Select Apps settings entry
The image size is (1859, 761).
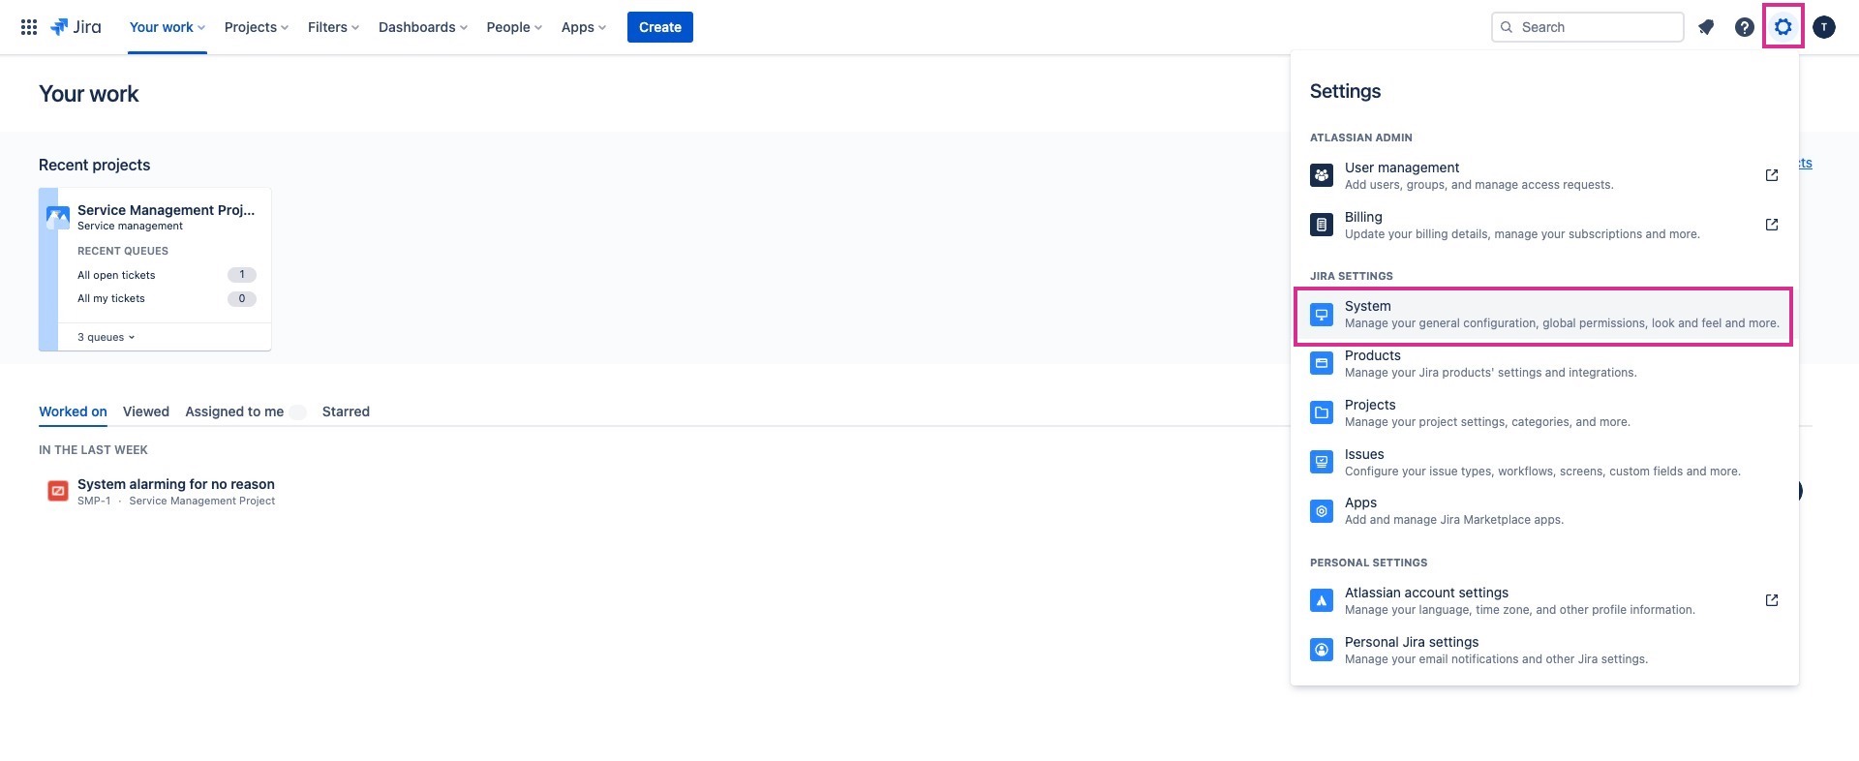click(x=1544, y=511)
